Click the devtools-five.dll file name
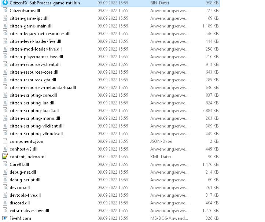 click(25, 195)
